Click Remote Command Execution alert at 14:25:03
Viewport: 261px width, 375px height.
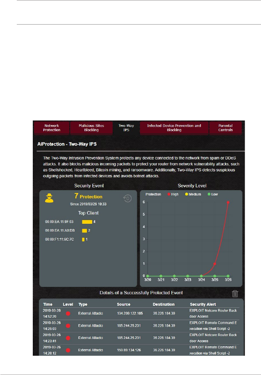(213, 325)
